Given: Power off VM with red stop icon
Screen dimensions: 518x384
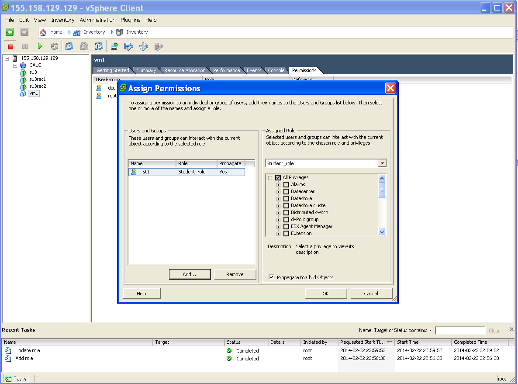Looking at the screenshot, I should click(x=10, y=47).
